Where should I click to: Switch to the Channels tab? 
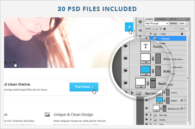coord(161,19)
